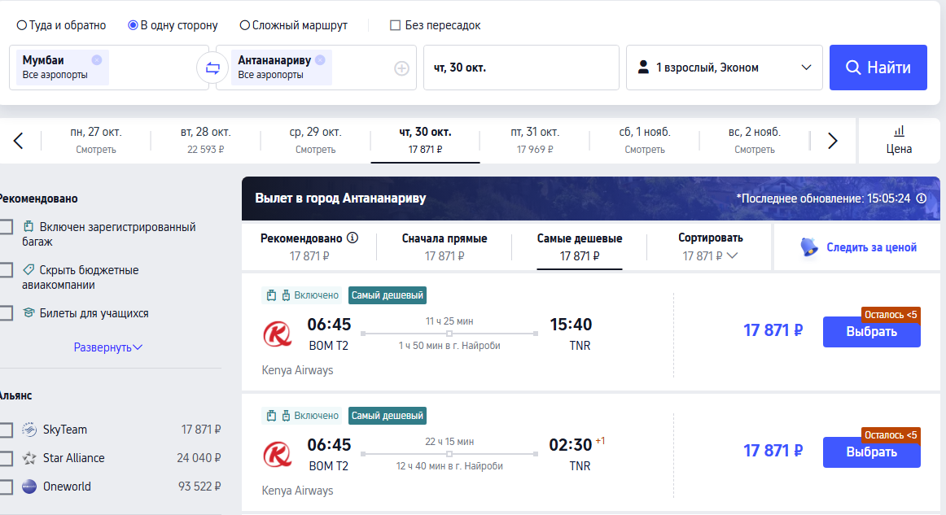
Task: Swap origin and destination cities icon
Action: (x=212, y=68)
